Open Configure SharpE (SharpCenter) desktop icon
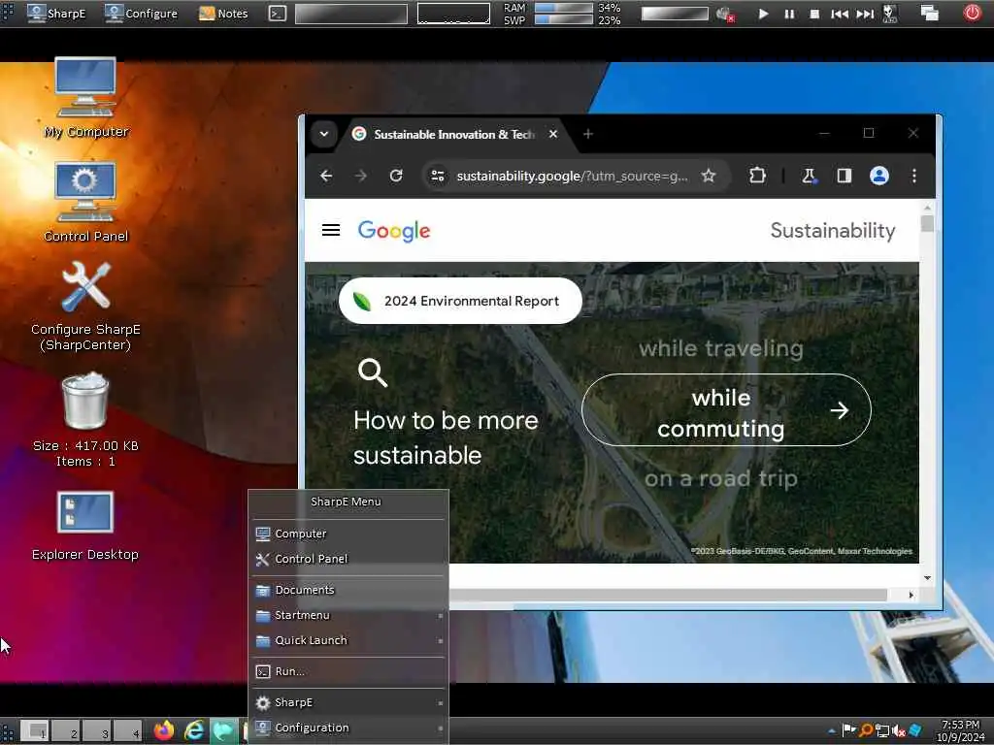Screen dimensions: 994x745 click(85, 306)
